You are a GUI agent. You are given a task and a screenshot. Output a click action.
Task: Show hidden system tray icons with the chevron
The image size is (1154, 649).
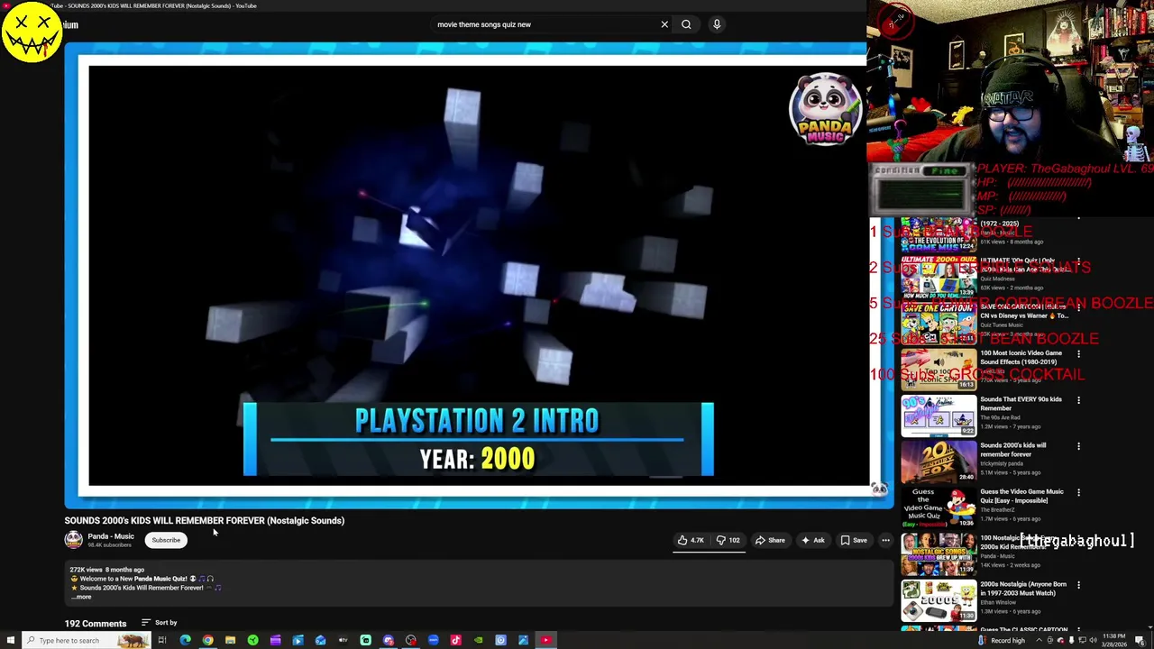pos(1038,641)
